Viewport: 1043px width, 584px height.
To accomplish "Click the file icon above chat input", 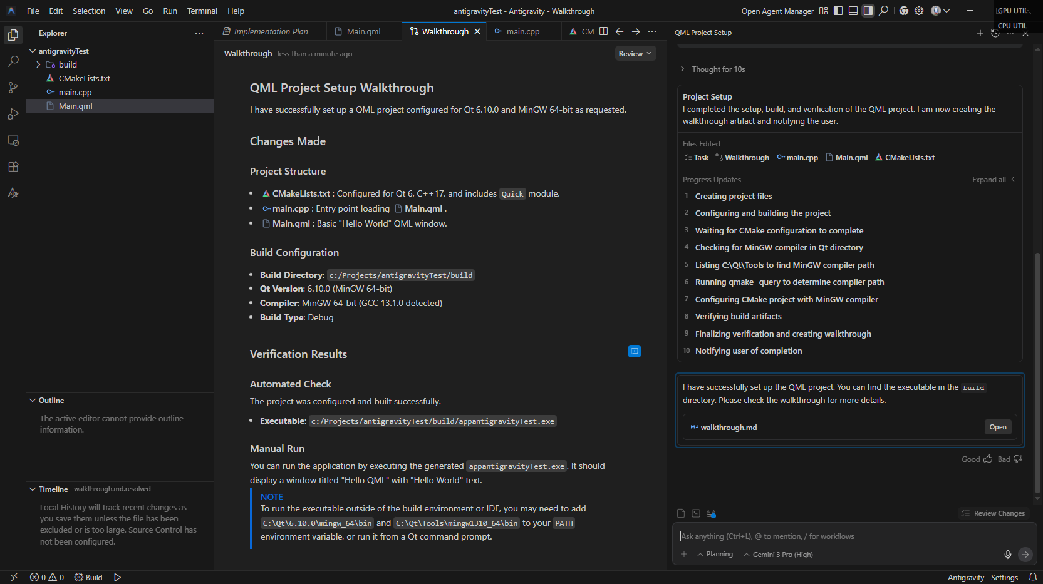I will pyautogui.click(x=681, y=513).
